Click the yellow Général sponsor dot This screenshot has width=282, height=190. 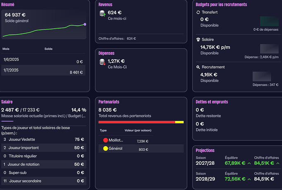pos(105,148)
